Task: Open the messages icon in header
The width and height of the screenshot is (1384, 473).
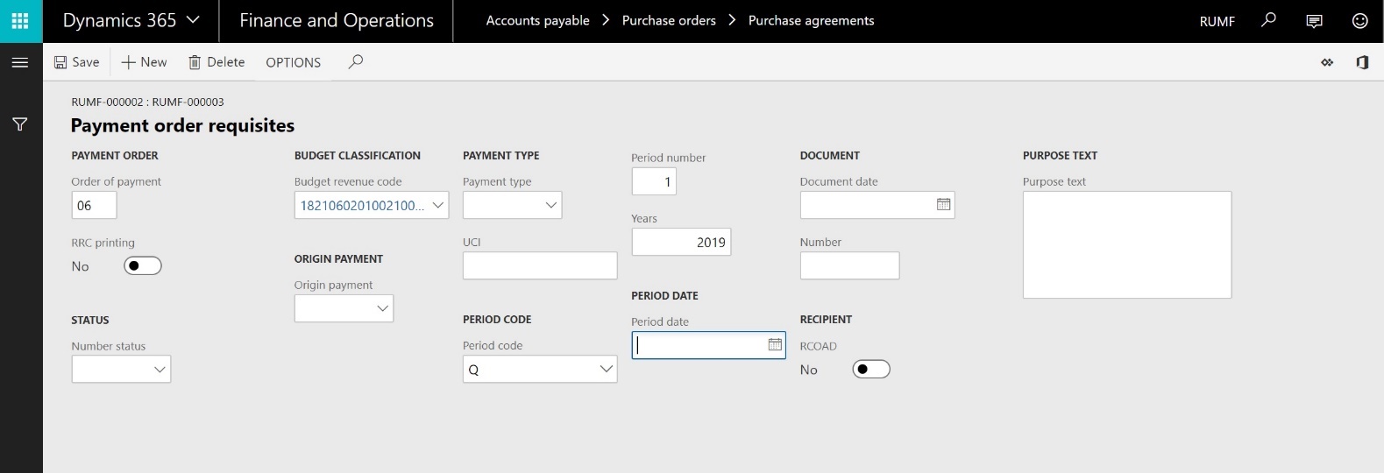Action: 1314,20
